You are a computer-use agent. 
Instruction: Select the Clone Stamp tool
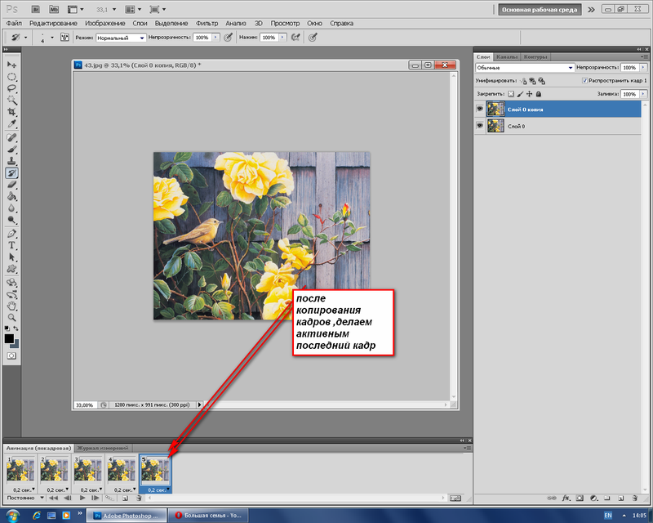11,161
